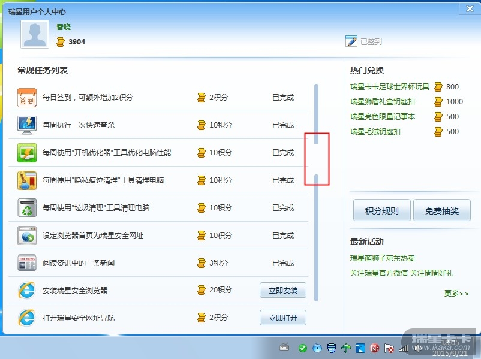
Task: Click the 隐私痕迹清理 broom icon
Action: click(27, 180)
